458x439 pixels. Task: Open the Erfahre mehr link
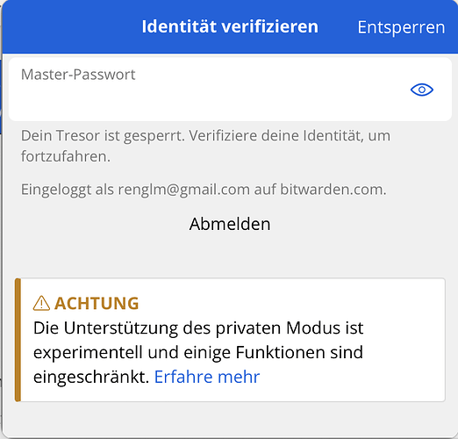click(x=207, y=377)
